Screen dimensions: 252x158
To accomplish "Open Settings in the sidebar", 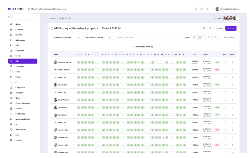I will click(19, 140).
